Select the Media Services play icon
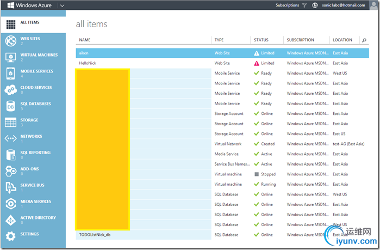380x250 pixels. 11,204
